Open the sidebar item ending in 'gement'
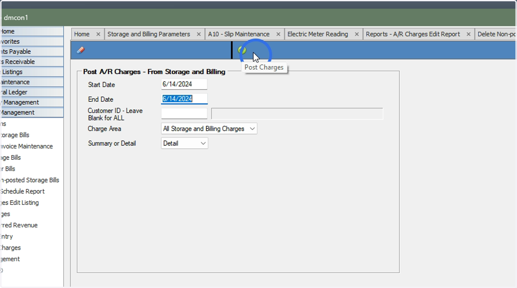This screenshot has width=517, height=288. (x=10, y=259)
